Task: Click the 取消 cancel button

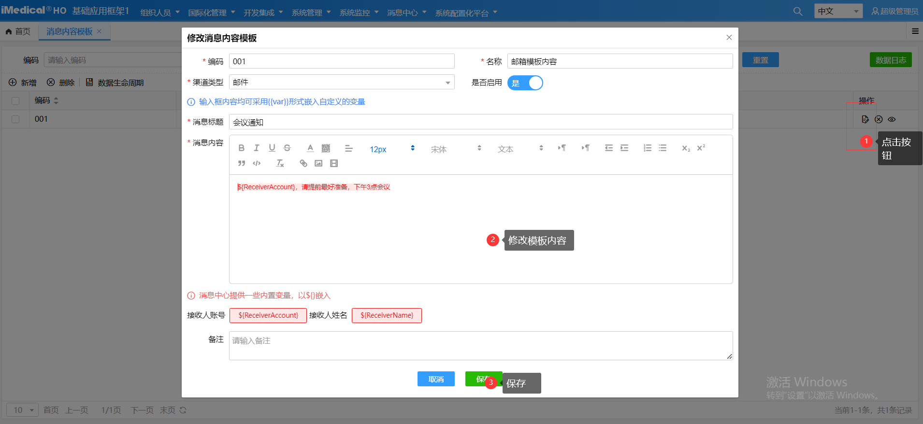Action: (436, 379)
